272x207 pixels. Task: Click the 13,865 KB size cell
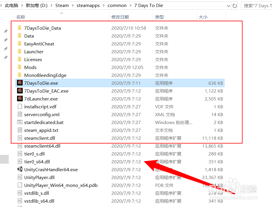tap(213, 146)
